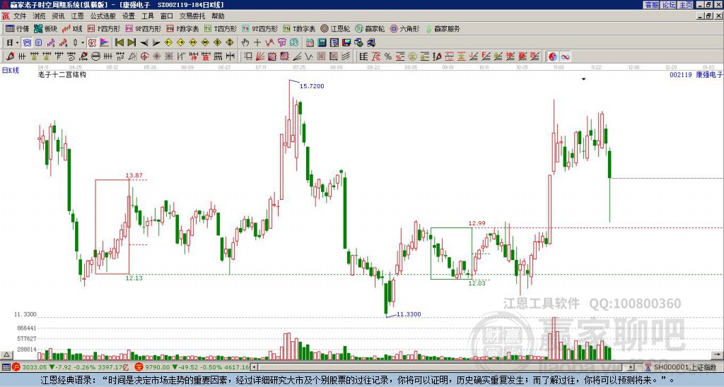The image size is (724, 387).
Task: Toggle the infinity loop icon
Action: coord(565,56)
